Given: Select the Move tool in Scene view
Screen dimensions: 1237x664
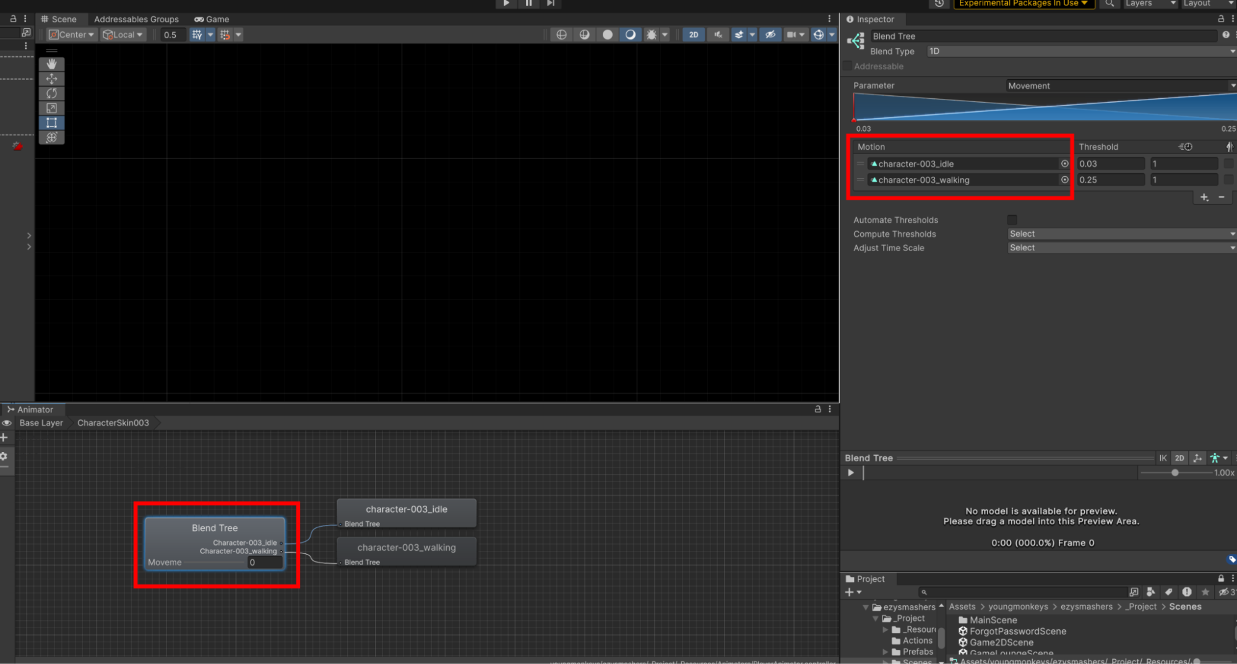Looking at the screenshot, I should click(x=51, y=79).
